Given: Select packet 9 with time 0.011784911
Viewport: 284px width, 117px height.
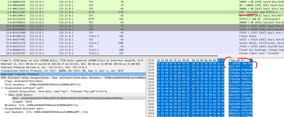Looking at the screenshot, I should click(x=142, y=23).
